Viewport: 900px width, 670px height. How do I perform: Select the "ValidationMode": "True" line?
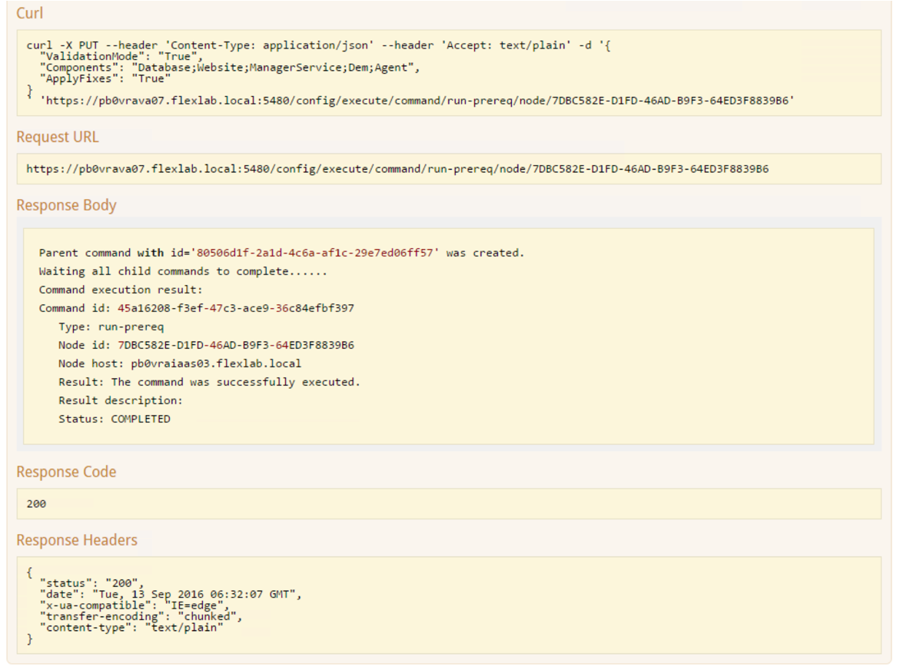click(x=121, y=56)
